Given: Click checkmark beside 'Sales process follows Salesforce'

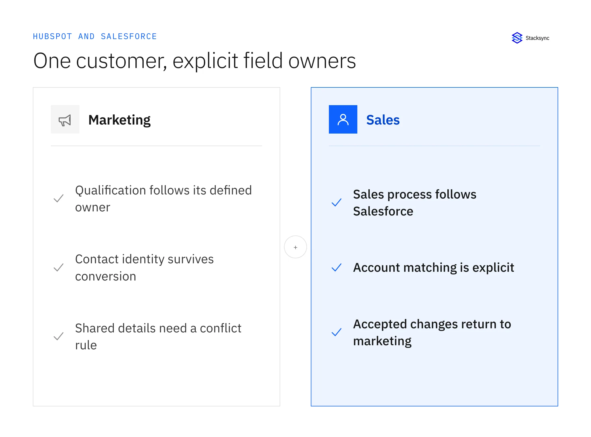Looking at the screenshot, I should pos(337,203).
